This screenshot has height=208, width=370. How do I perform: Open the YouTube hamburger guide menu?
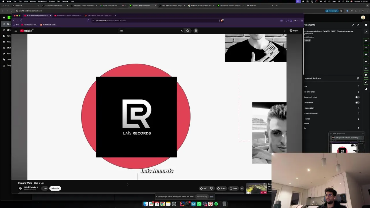coord(16,31)
